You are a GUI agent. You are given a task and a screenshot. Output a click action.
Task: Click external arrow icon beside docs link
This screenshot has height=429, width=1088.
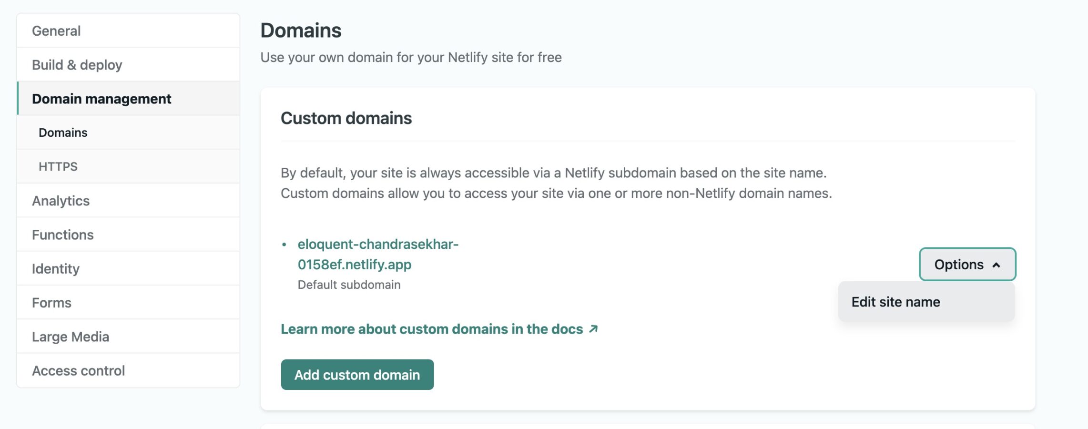(593, 329)
